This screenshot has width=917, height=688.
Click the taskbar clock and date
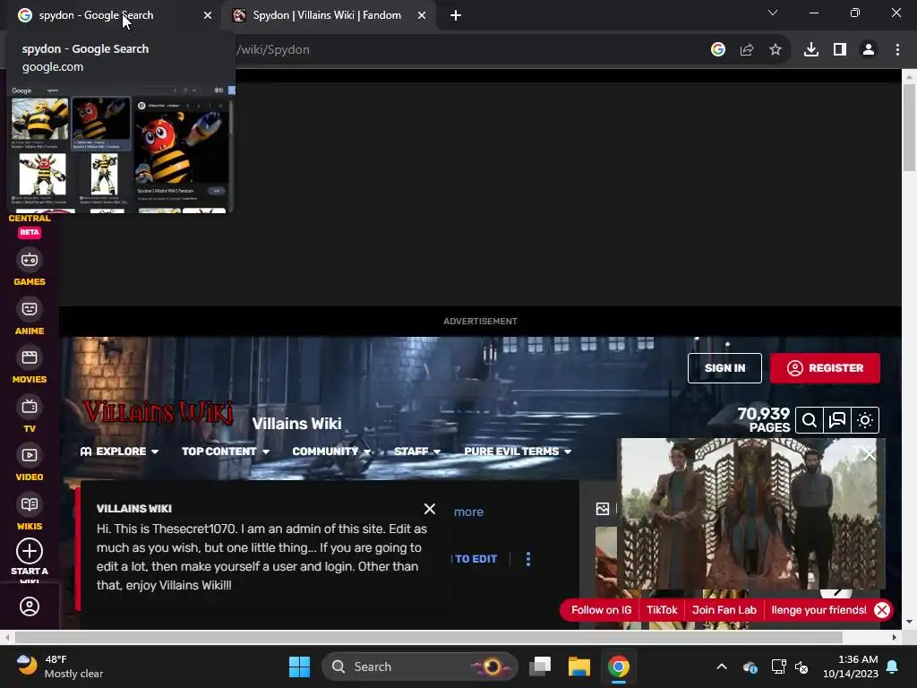(851, 666)
